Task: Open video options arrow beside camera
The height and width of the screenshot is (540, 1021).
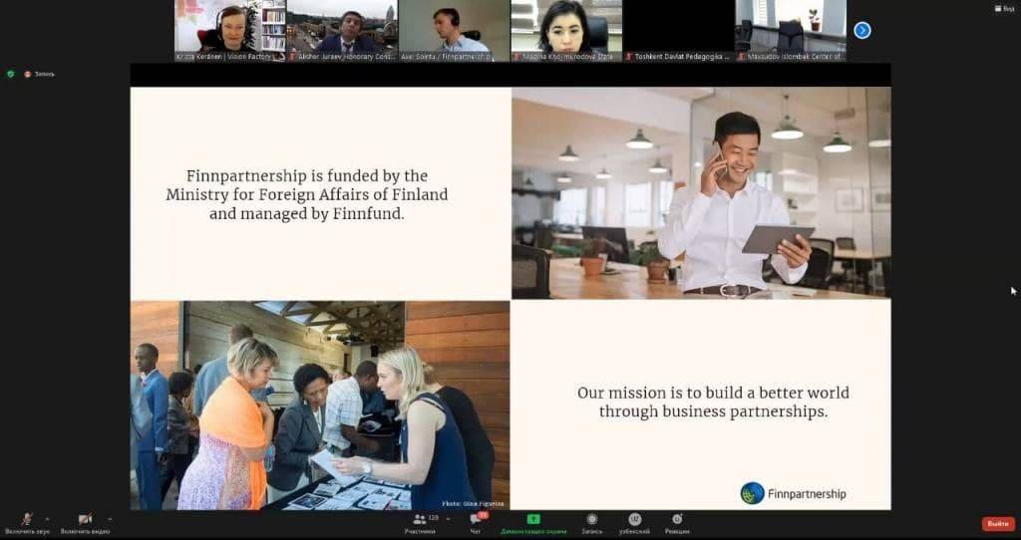Action: (110, 519)
